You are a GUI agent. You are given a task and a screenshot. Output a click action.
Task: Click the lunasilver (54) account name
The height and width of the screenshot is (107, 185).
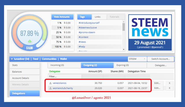pyautogui.click(x=22, y=59)
